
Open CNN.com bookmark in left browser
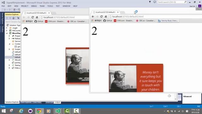(x=55, y=21)
